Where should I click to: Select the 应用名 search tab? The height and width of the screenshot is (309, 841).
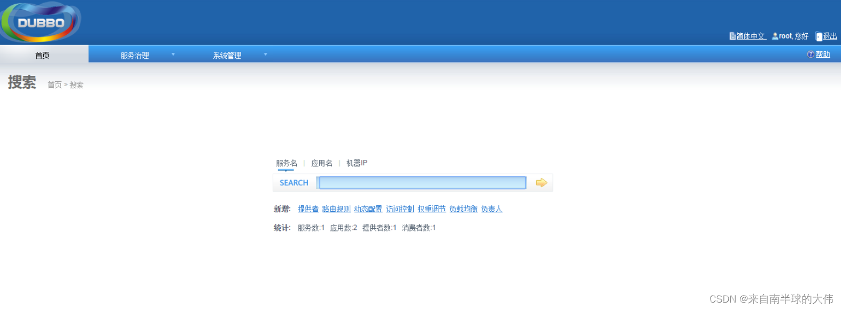pyautogui.click(x=322, y=163)
